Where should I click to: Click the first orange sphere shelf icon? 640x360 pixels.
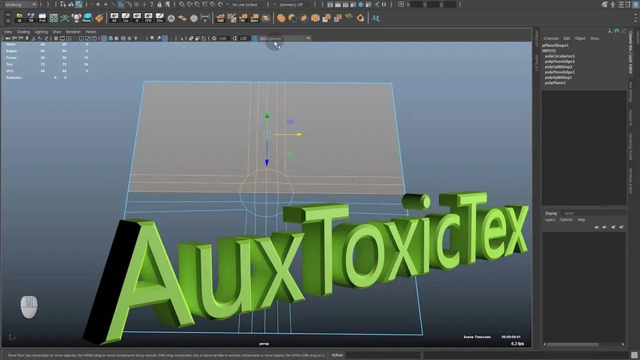coord(281,18)
